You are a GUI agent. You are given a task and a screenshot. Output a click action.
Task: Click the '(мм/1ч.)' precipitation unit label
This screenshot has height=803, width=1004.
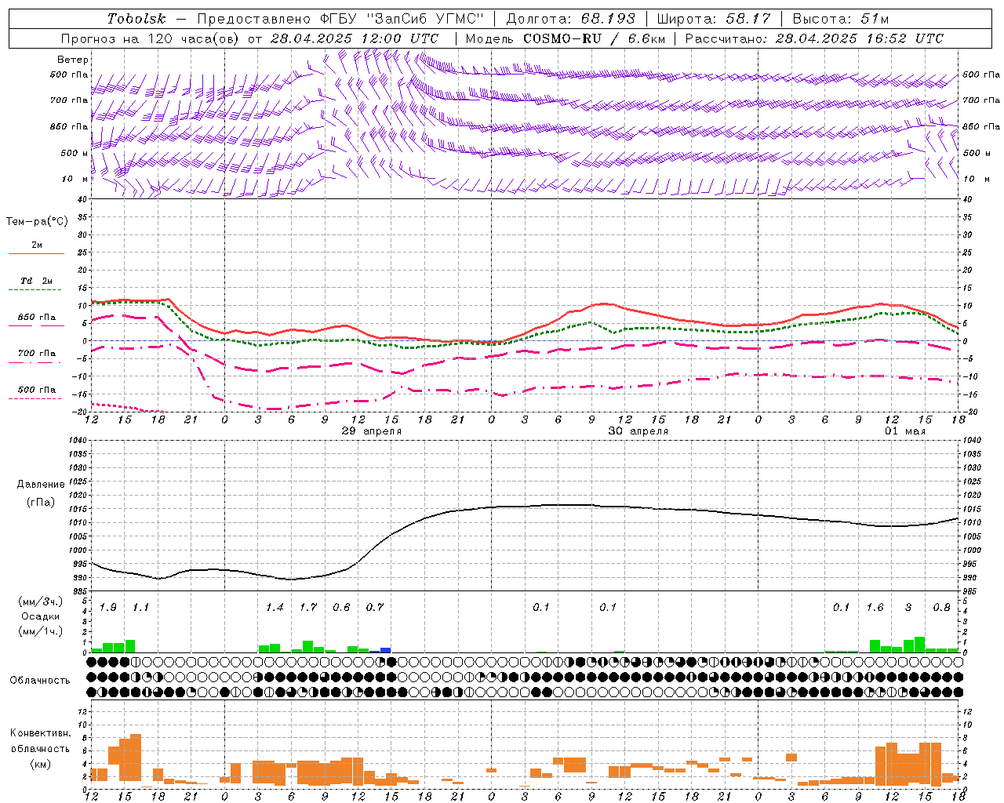41,632
